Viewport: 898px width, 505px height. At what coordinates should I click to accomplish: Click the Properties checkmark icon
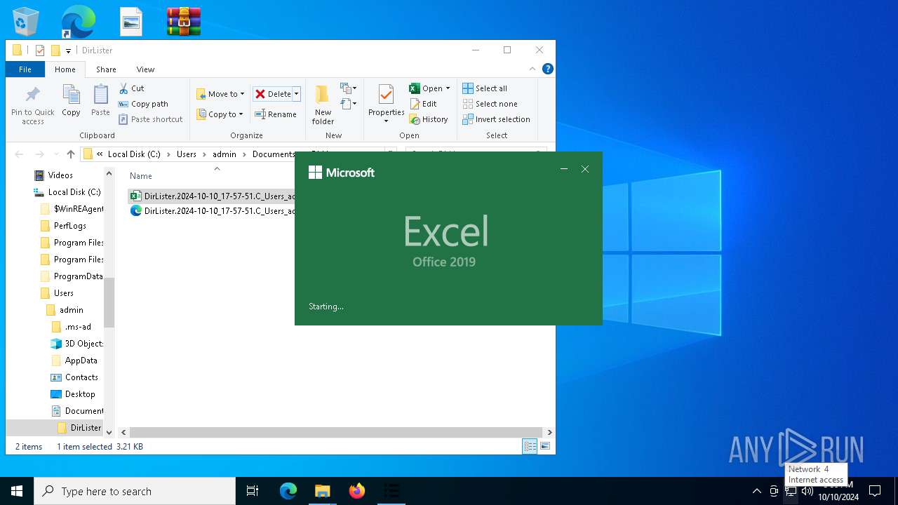386,95
